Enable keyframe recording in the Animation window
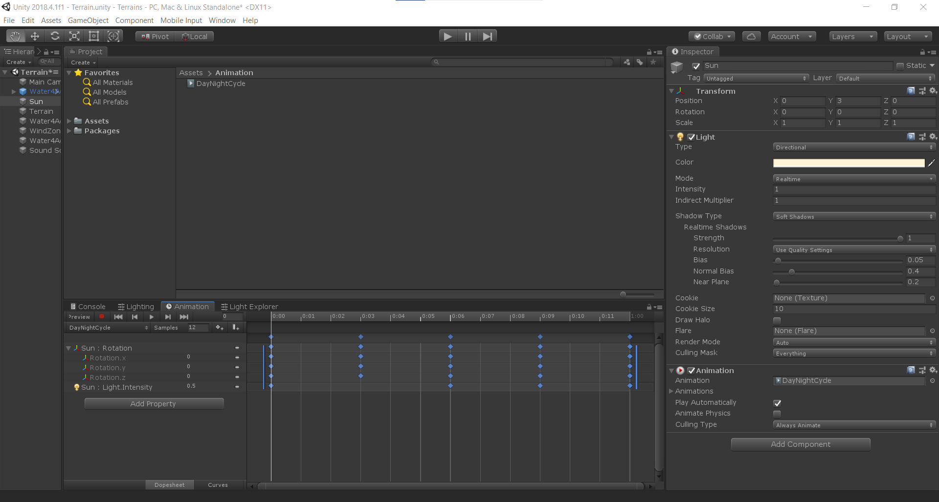This screenshot has width=939, height=502. [x=102, y=316]
